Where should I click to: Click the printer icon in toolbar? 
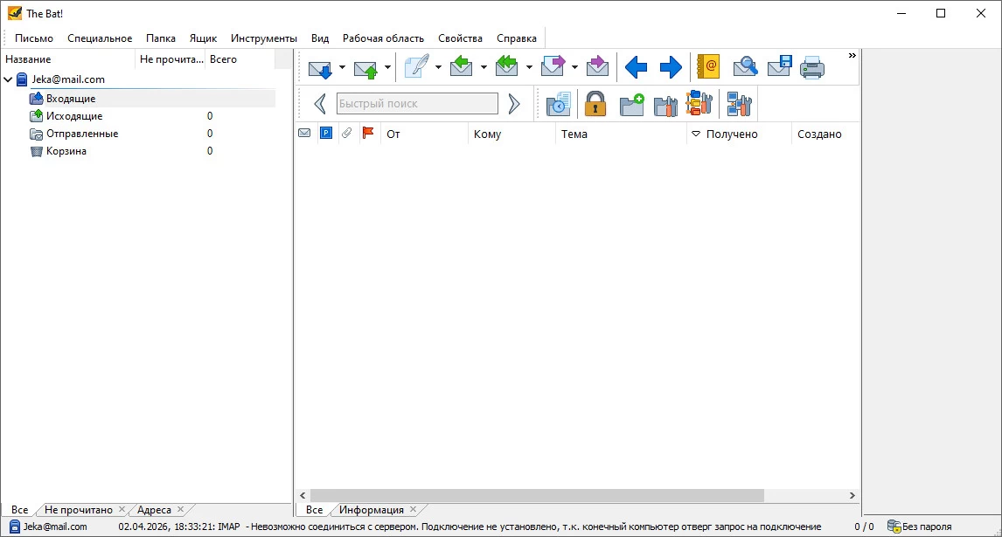[x=812, y=67]
